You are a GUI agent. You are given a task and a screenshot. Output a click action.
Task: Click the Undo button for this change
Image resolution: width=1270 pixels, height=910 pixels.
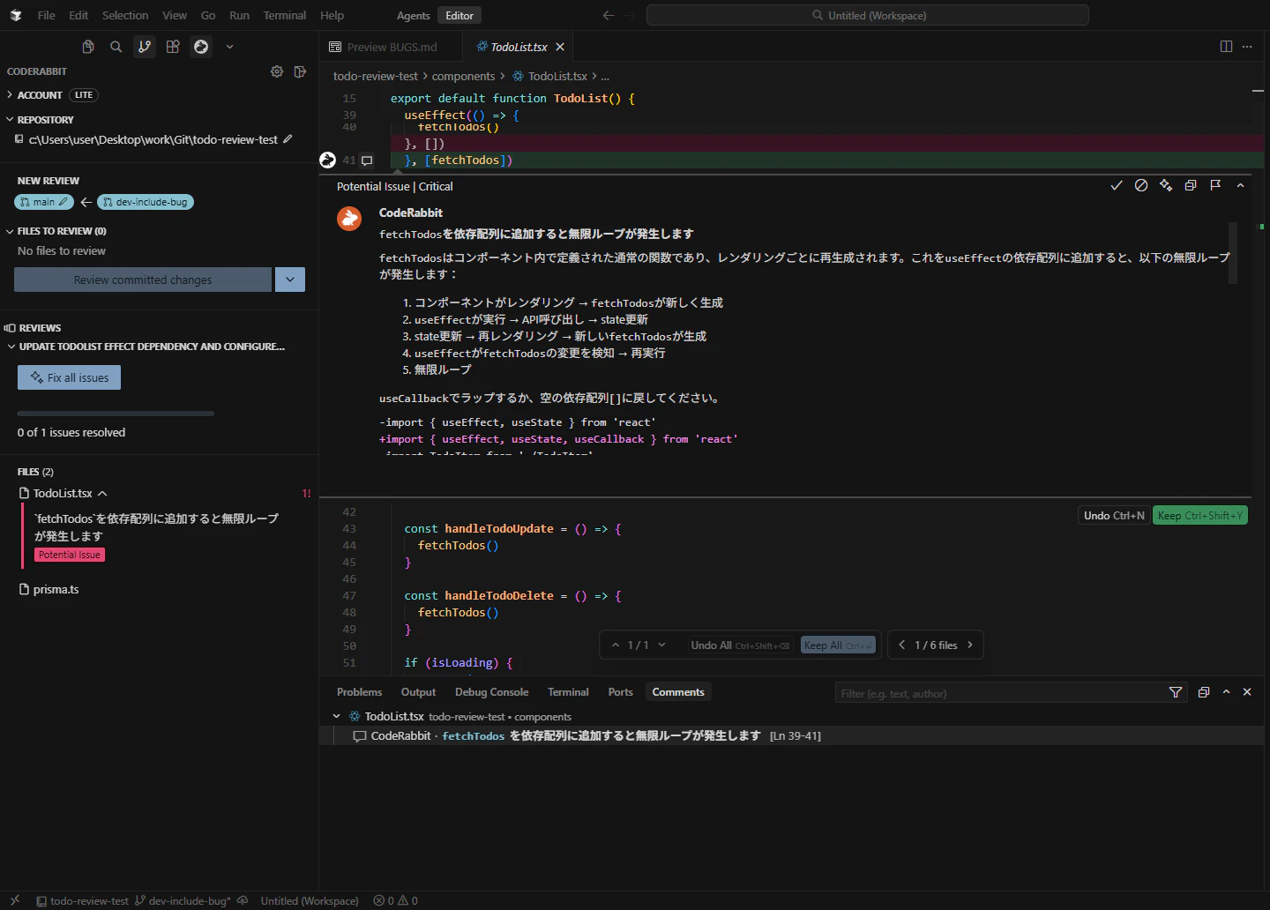click(1115, 516)
